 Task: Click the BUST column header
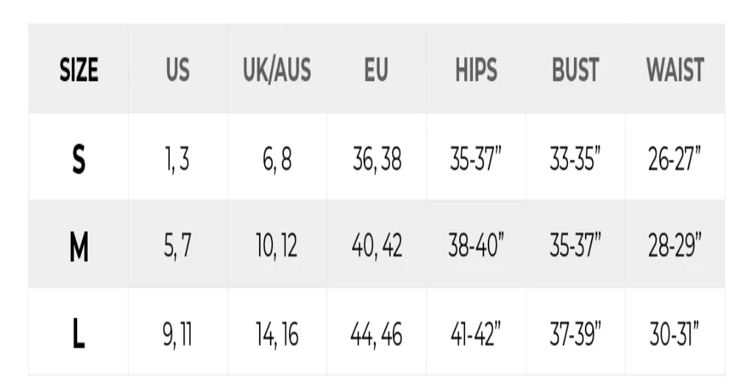click(x=575, y=71)
